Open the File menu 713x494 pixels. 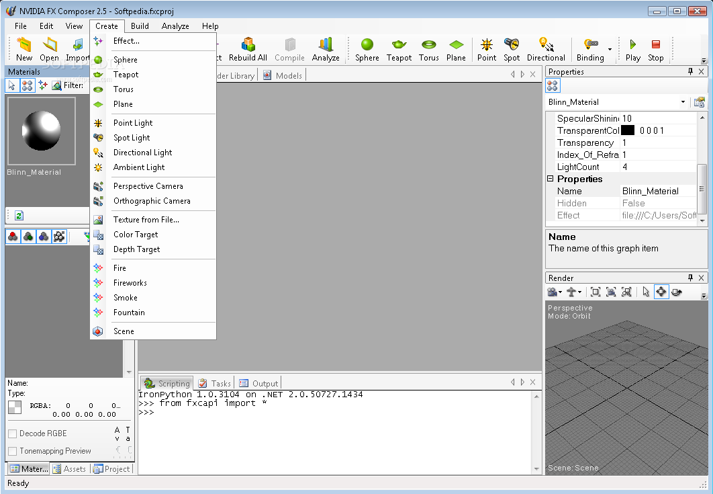(20, 26)
